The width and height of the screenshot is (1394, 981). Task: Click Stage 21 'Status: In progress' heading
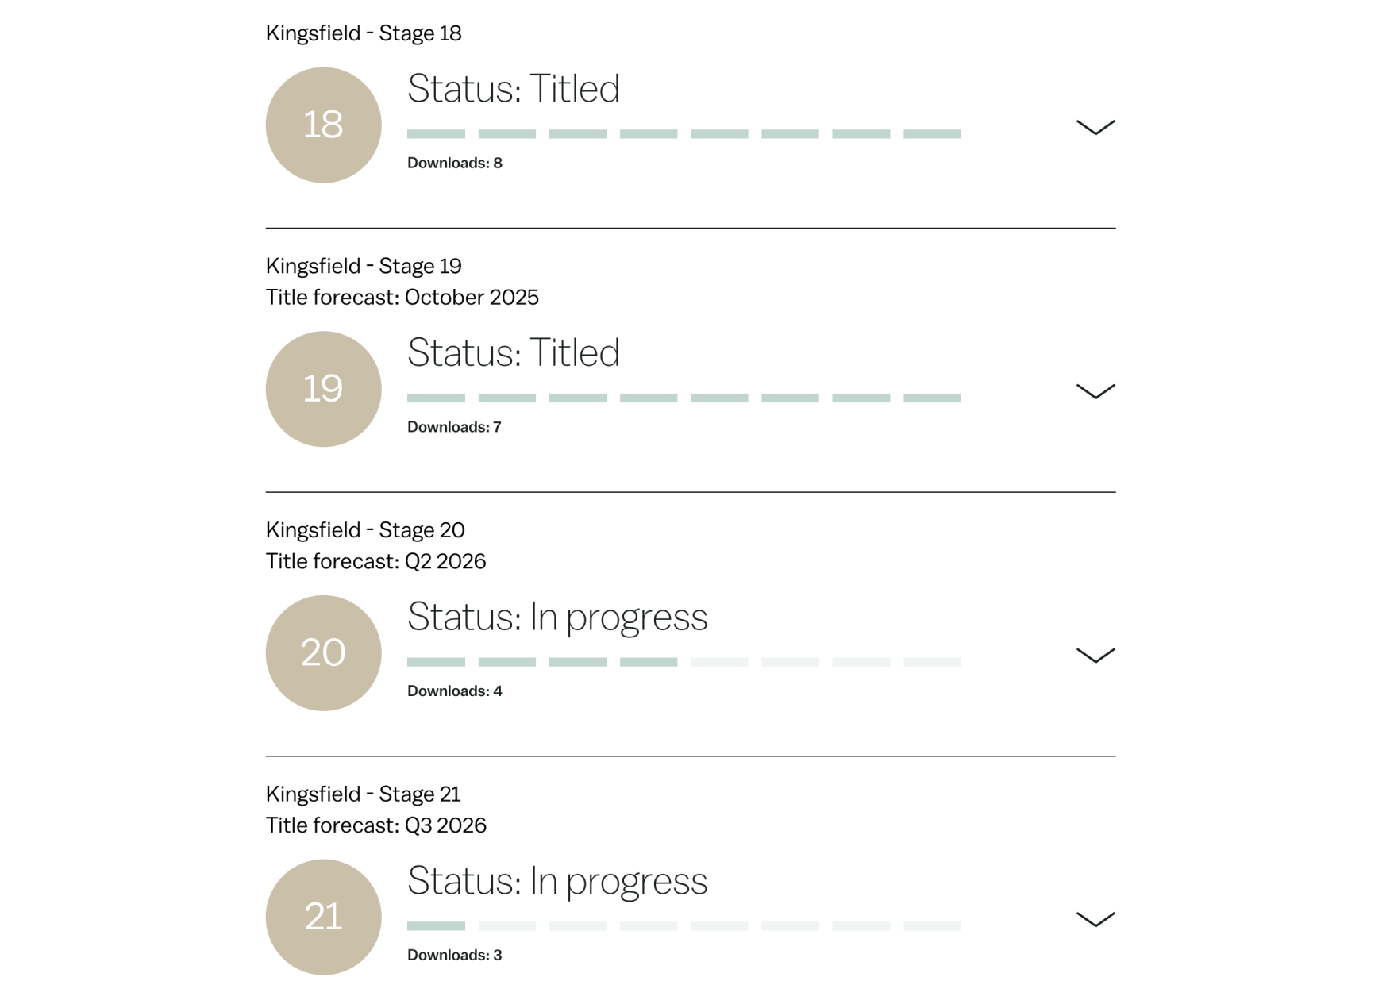coord(556,881)
